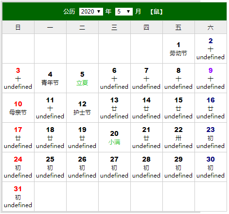Open the year 2020 dropdown

click(x=91, y=12)
